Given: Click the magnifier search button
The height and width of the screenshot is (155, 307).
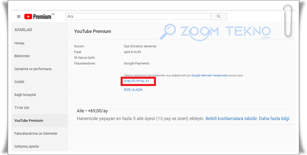Looking at the screenshot, I should point(219,17).
